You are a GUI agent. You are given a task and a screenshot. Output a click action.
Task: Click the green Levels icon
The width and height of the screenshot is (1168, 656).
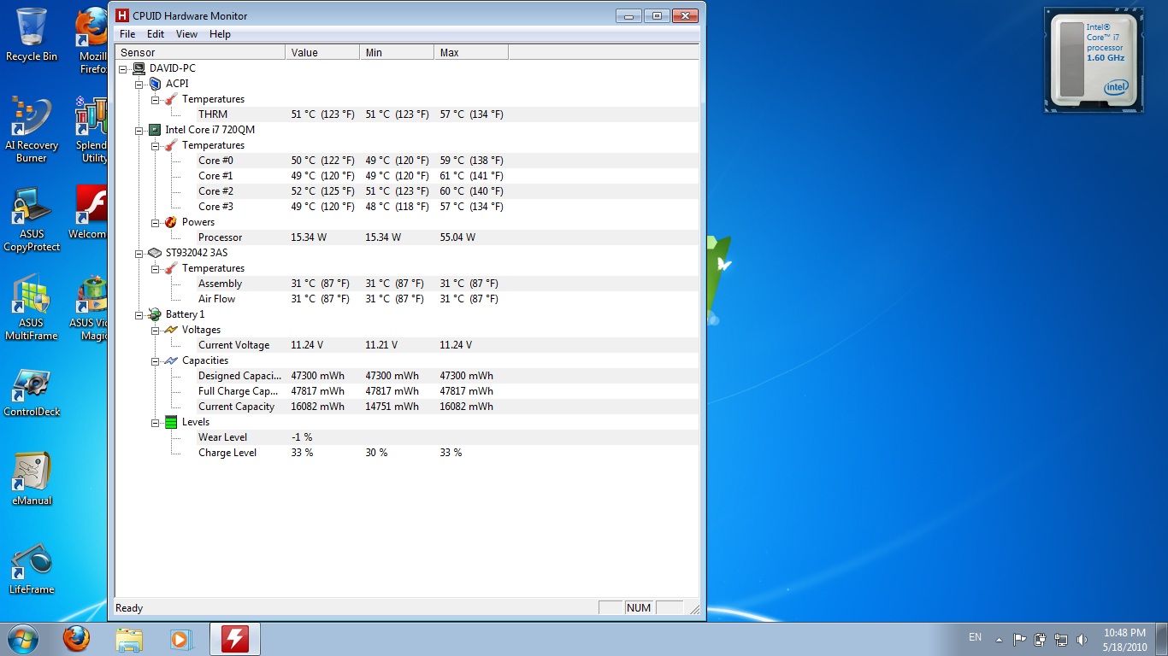click(171, 422)
